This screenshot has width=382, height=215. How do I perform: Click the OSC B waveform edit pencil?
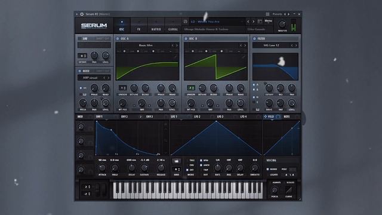click(x=243, y=57)
